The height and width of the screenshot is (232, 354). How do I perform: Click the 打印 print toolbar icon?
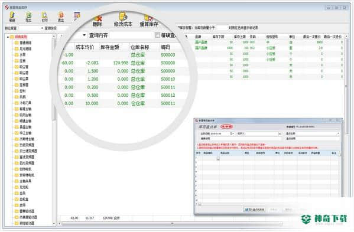tap(45, 17)
